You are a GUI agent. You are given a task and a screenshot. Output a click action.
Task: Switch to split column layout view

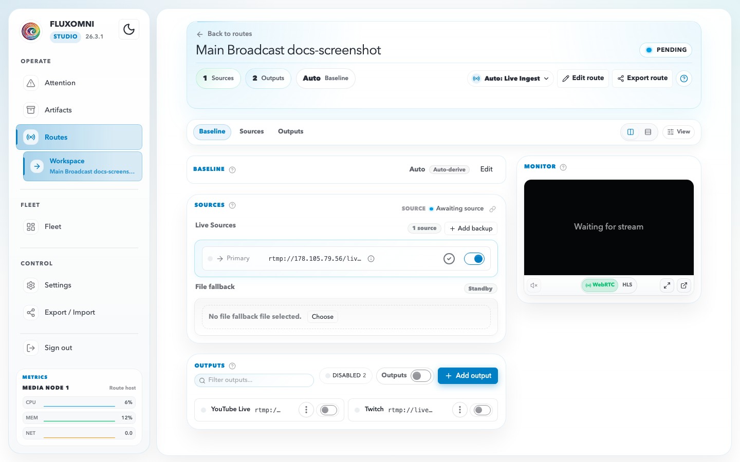click(631, 132)
